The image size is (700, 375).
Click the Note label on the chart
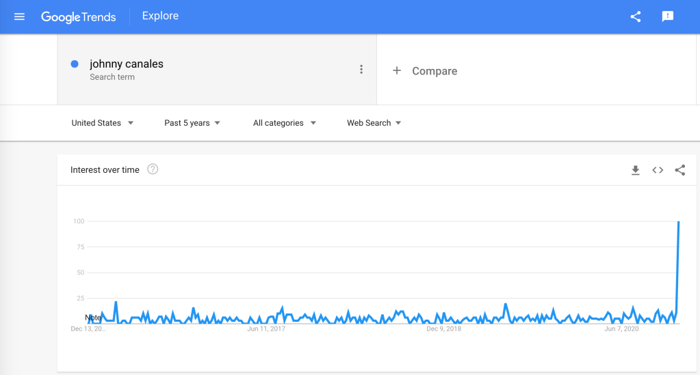click(x=93, y=318)
